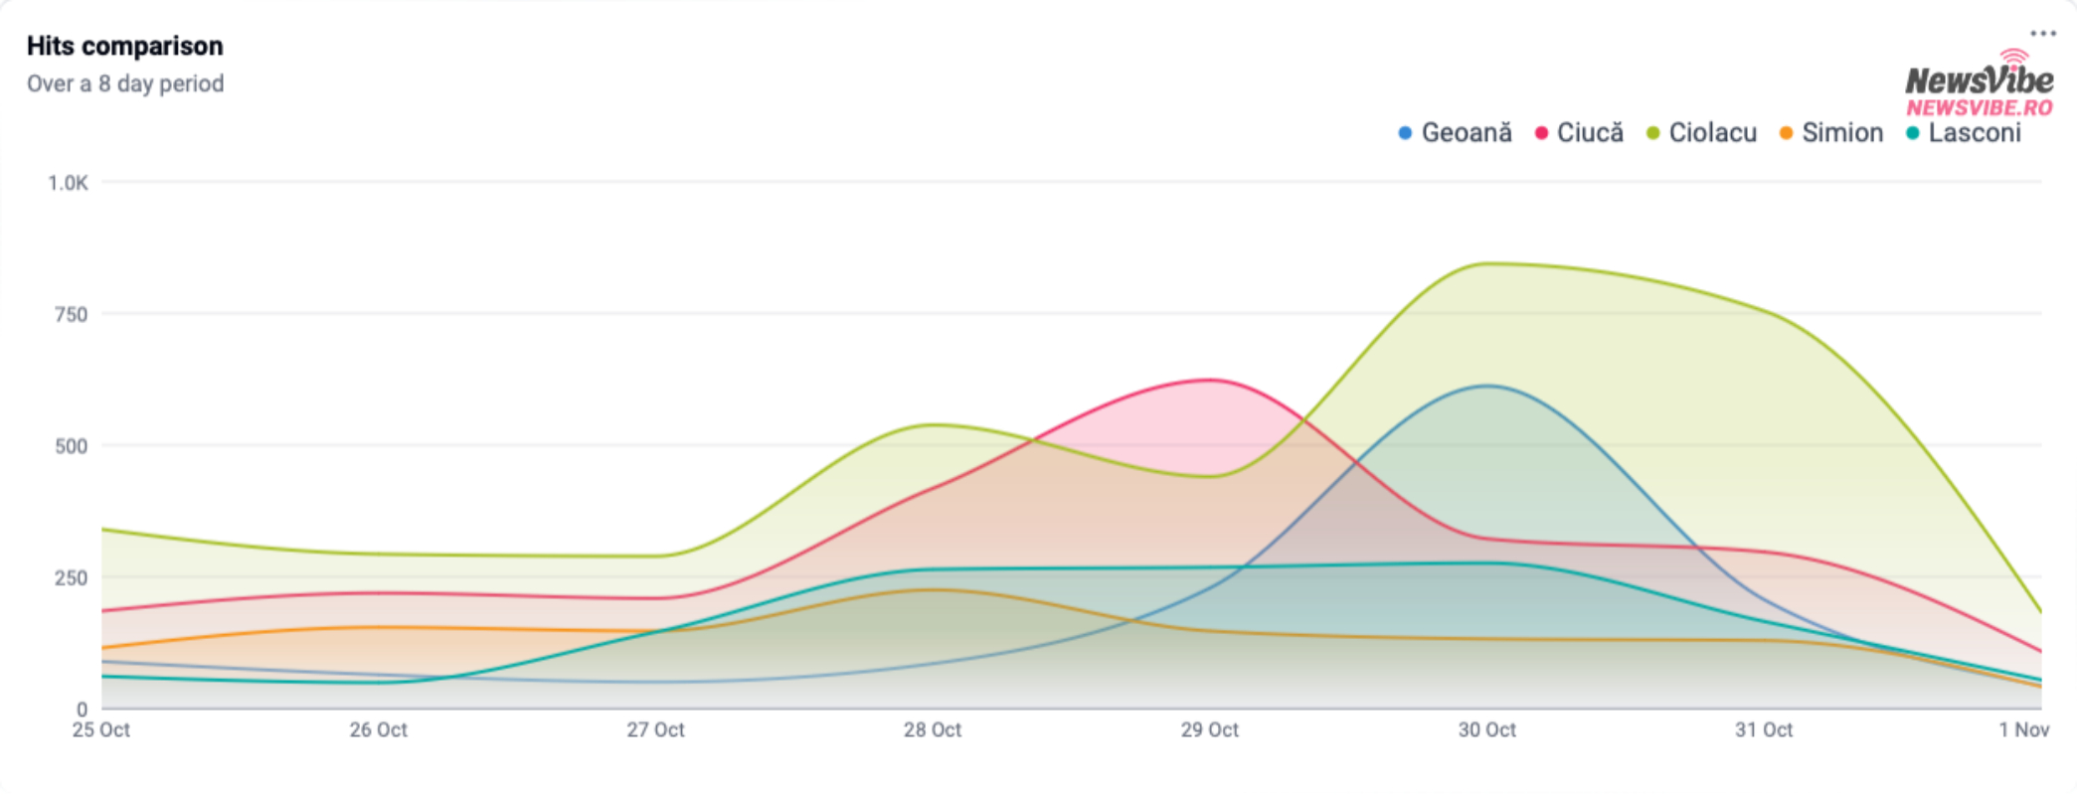Click the 0 y-axis label

[83, 710]
